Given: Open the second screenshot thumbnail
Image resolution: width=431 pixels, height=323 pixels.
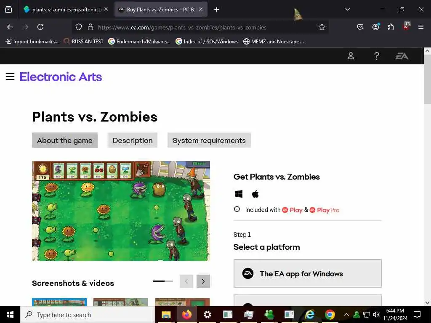Looking at the screenshot, I should [x=121, y=302].
